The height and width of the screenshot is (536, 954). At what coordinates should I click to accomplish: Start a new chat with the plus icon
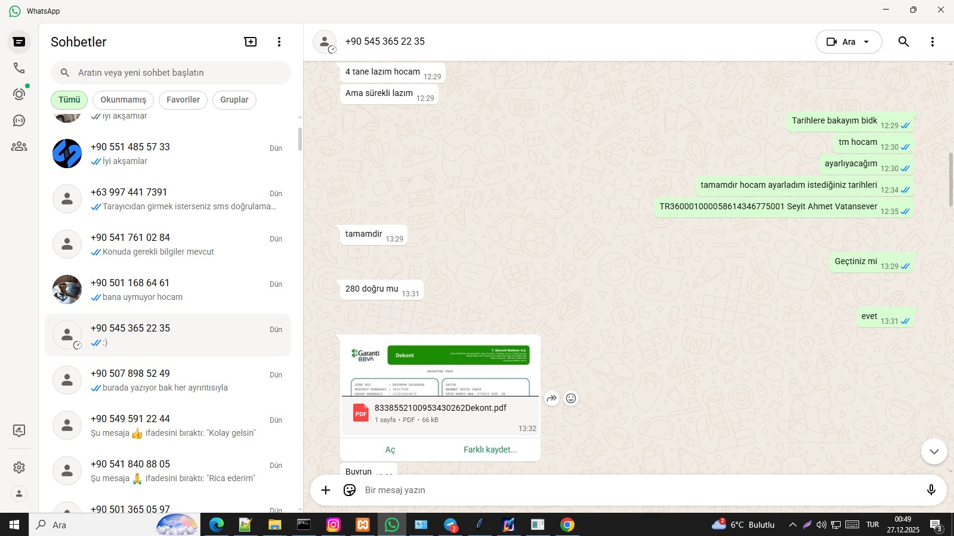tap(251, 42)
